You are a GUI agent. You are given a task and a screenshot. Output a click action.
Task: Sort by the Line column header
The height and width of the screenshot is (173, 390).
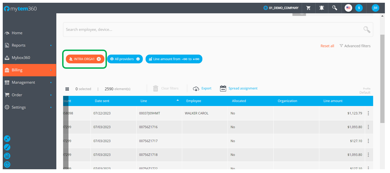144,101
